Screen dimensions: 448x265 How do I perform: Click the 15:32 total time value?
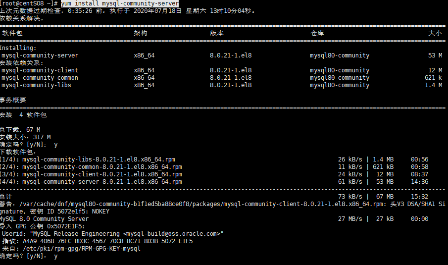(420, 197)
